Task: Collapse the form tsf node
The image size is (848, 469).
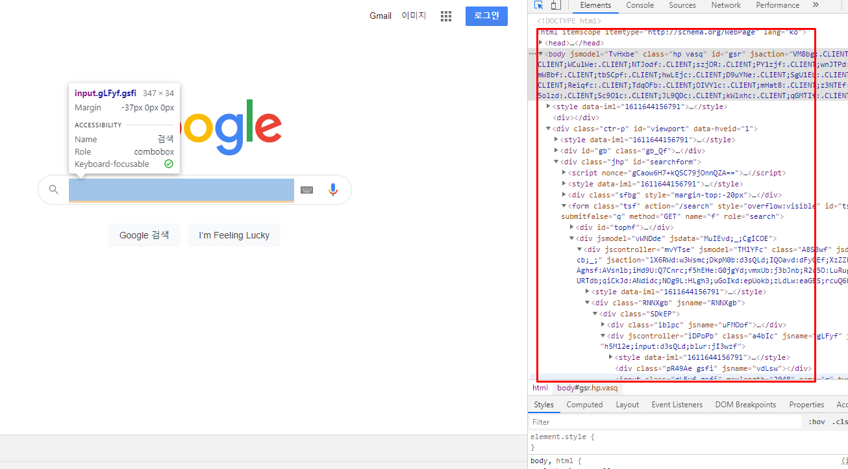Action: [564, 206]
